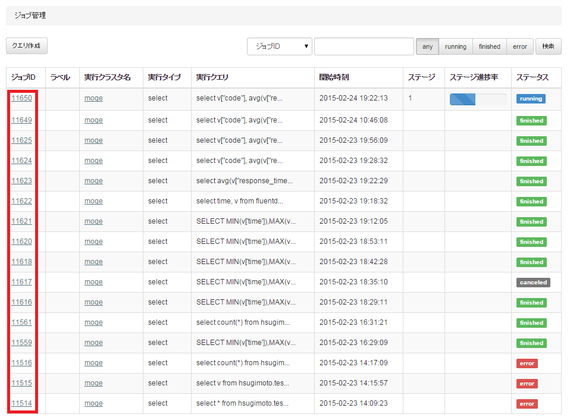Viewport: 570px width, 417px height.
Task: Click the error badge for job 11516
Action: click(x=527, y=363)
